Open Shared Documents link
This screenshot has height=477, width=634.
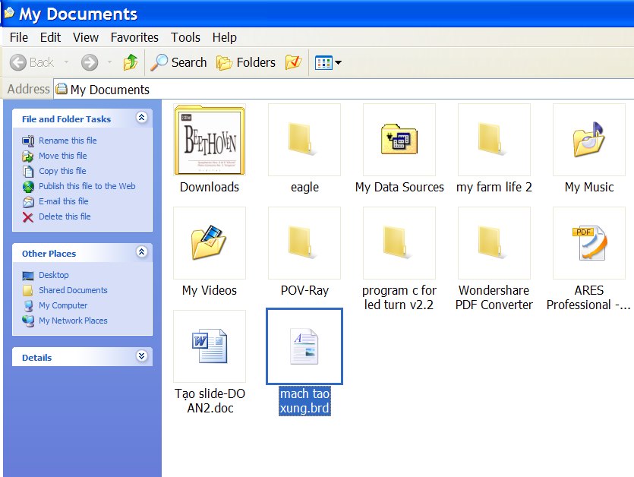(x=73, y=290)
